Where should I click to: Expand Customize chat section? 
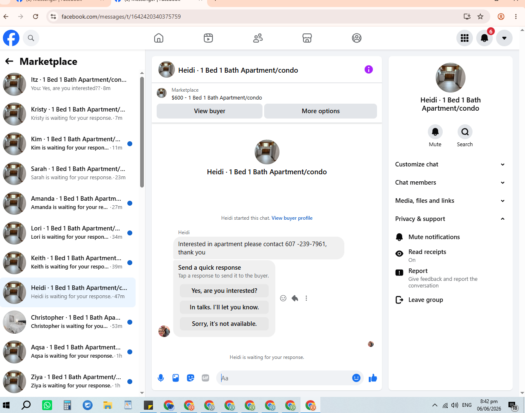450,164
